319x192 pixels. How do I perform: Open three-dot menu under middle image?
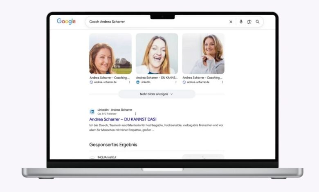coord(176,82)
